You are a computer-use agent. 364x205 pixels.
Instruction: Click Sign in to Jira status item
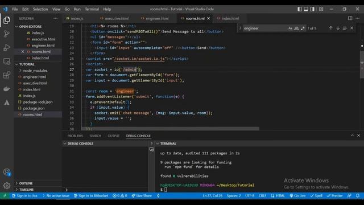point(25,196)
